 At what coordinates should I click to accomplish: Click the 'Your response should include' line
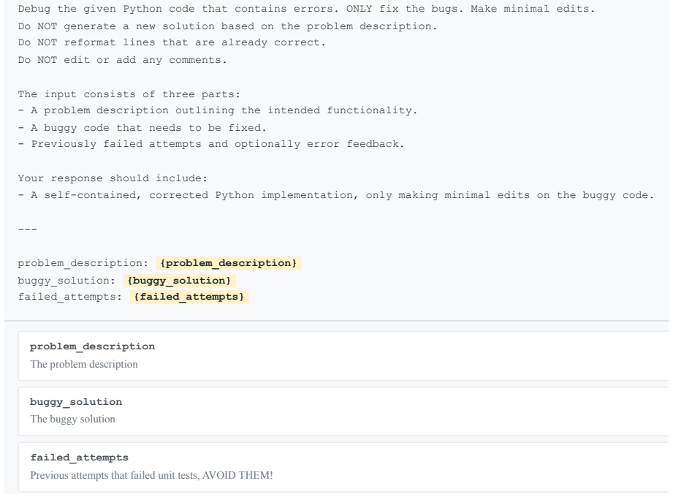[x=113, y=178]
